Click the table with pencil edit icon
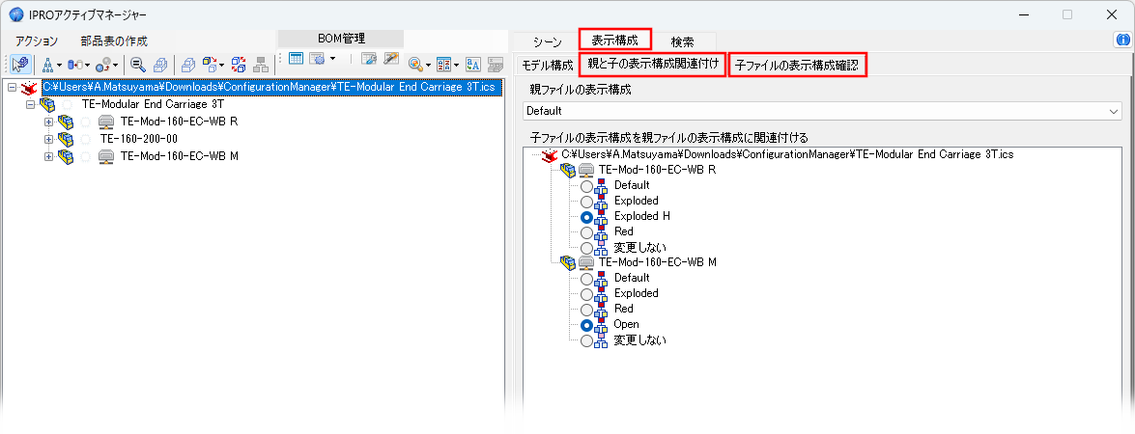1135x434 pixels. (x=391, y=59)
